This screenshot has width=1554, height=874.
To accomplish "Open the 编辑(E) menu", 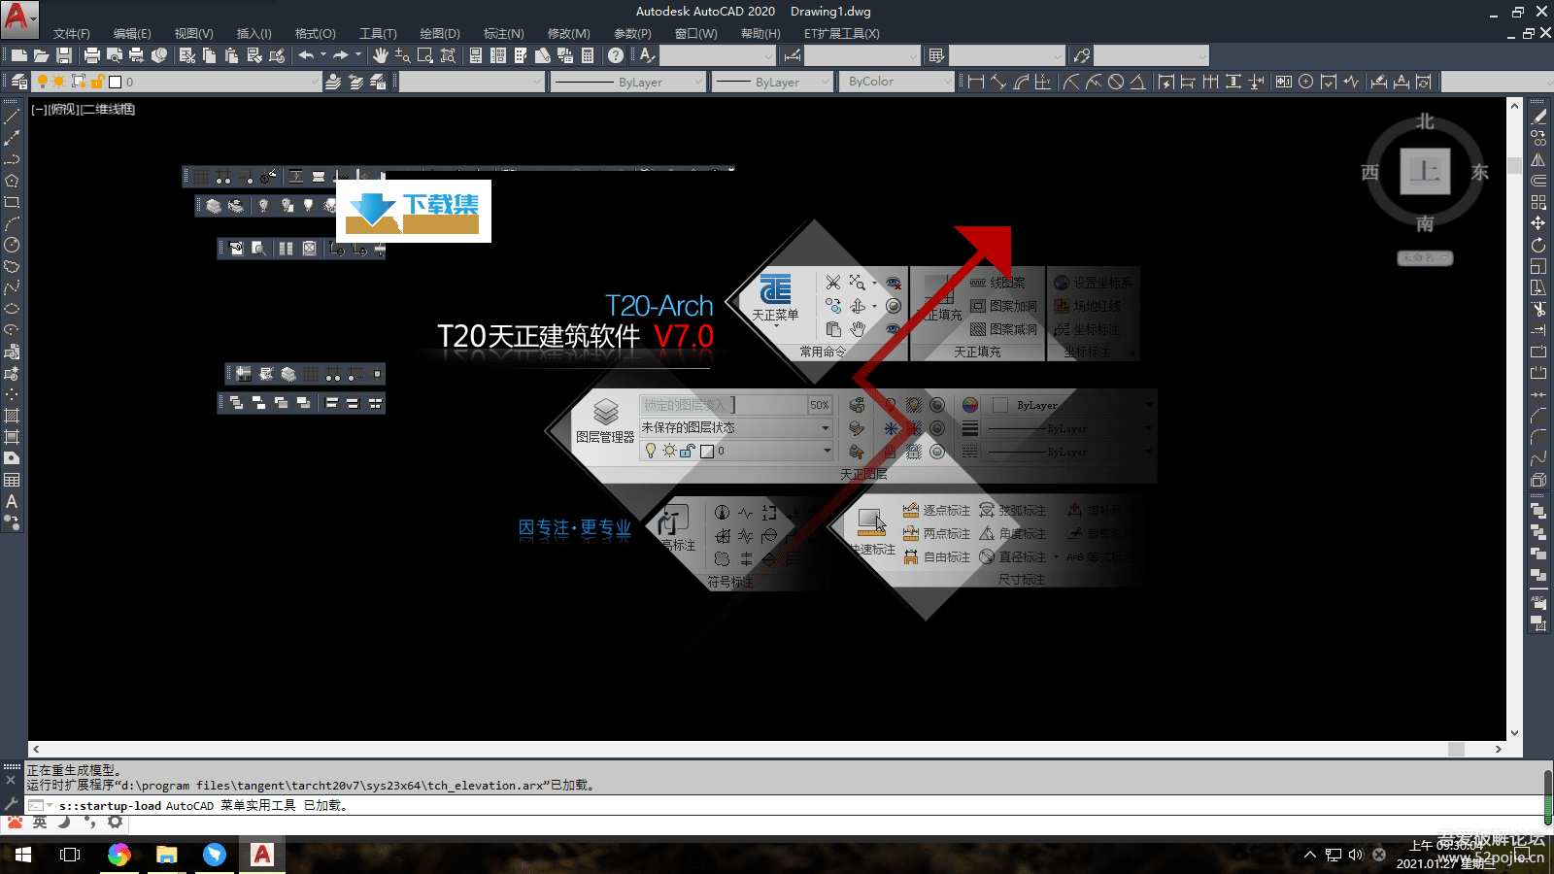I will pyautogui.click(x=132, y=33).
